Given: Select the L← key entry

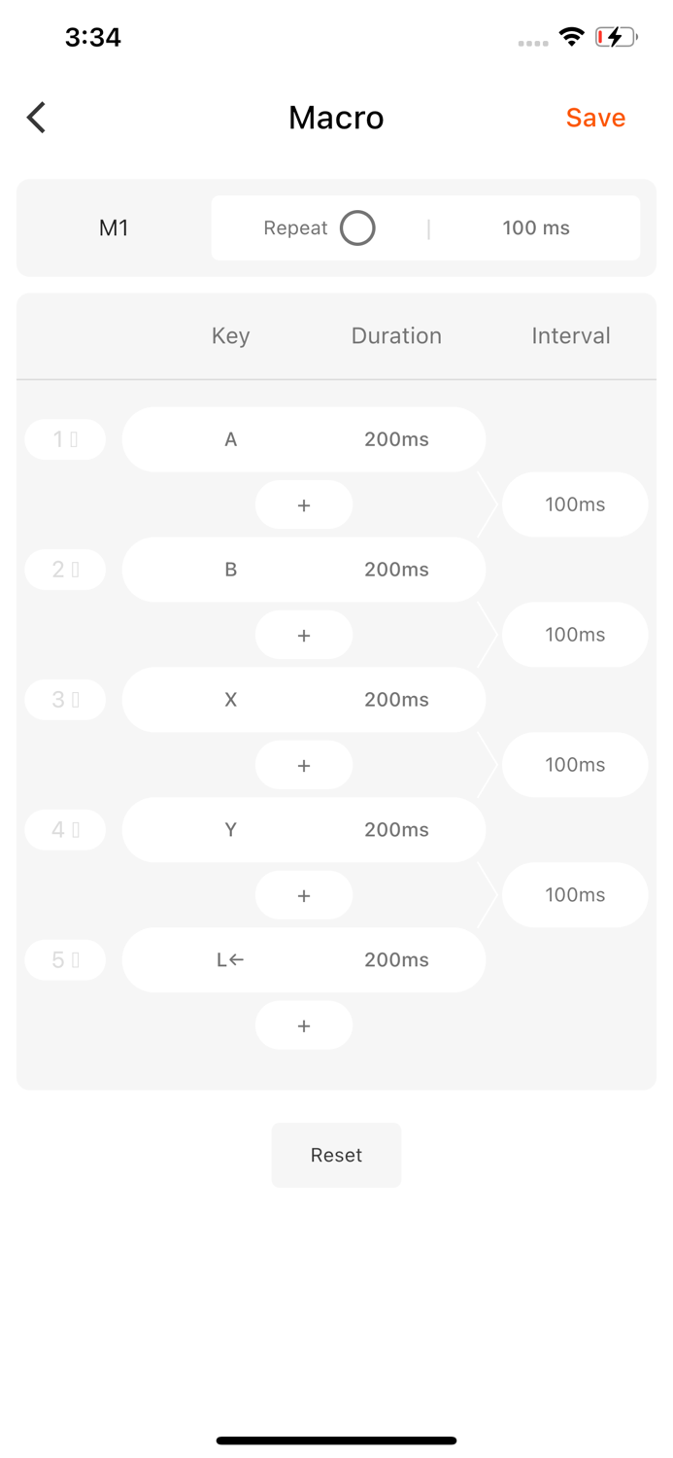Looking at the screenshot, I should point(231,960).
